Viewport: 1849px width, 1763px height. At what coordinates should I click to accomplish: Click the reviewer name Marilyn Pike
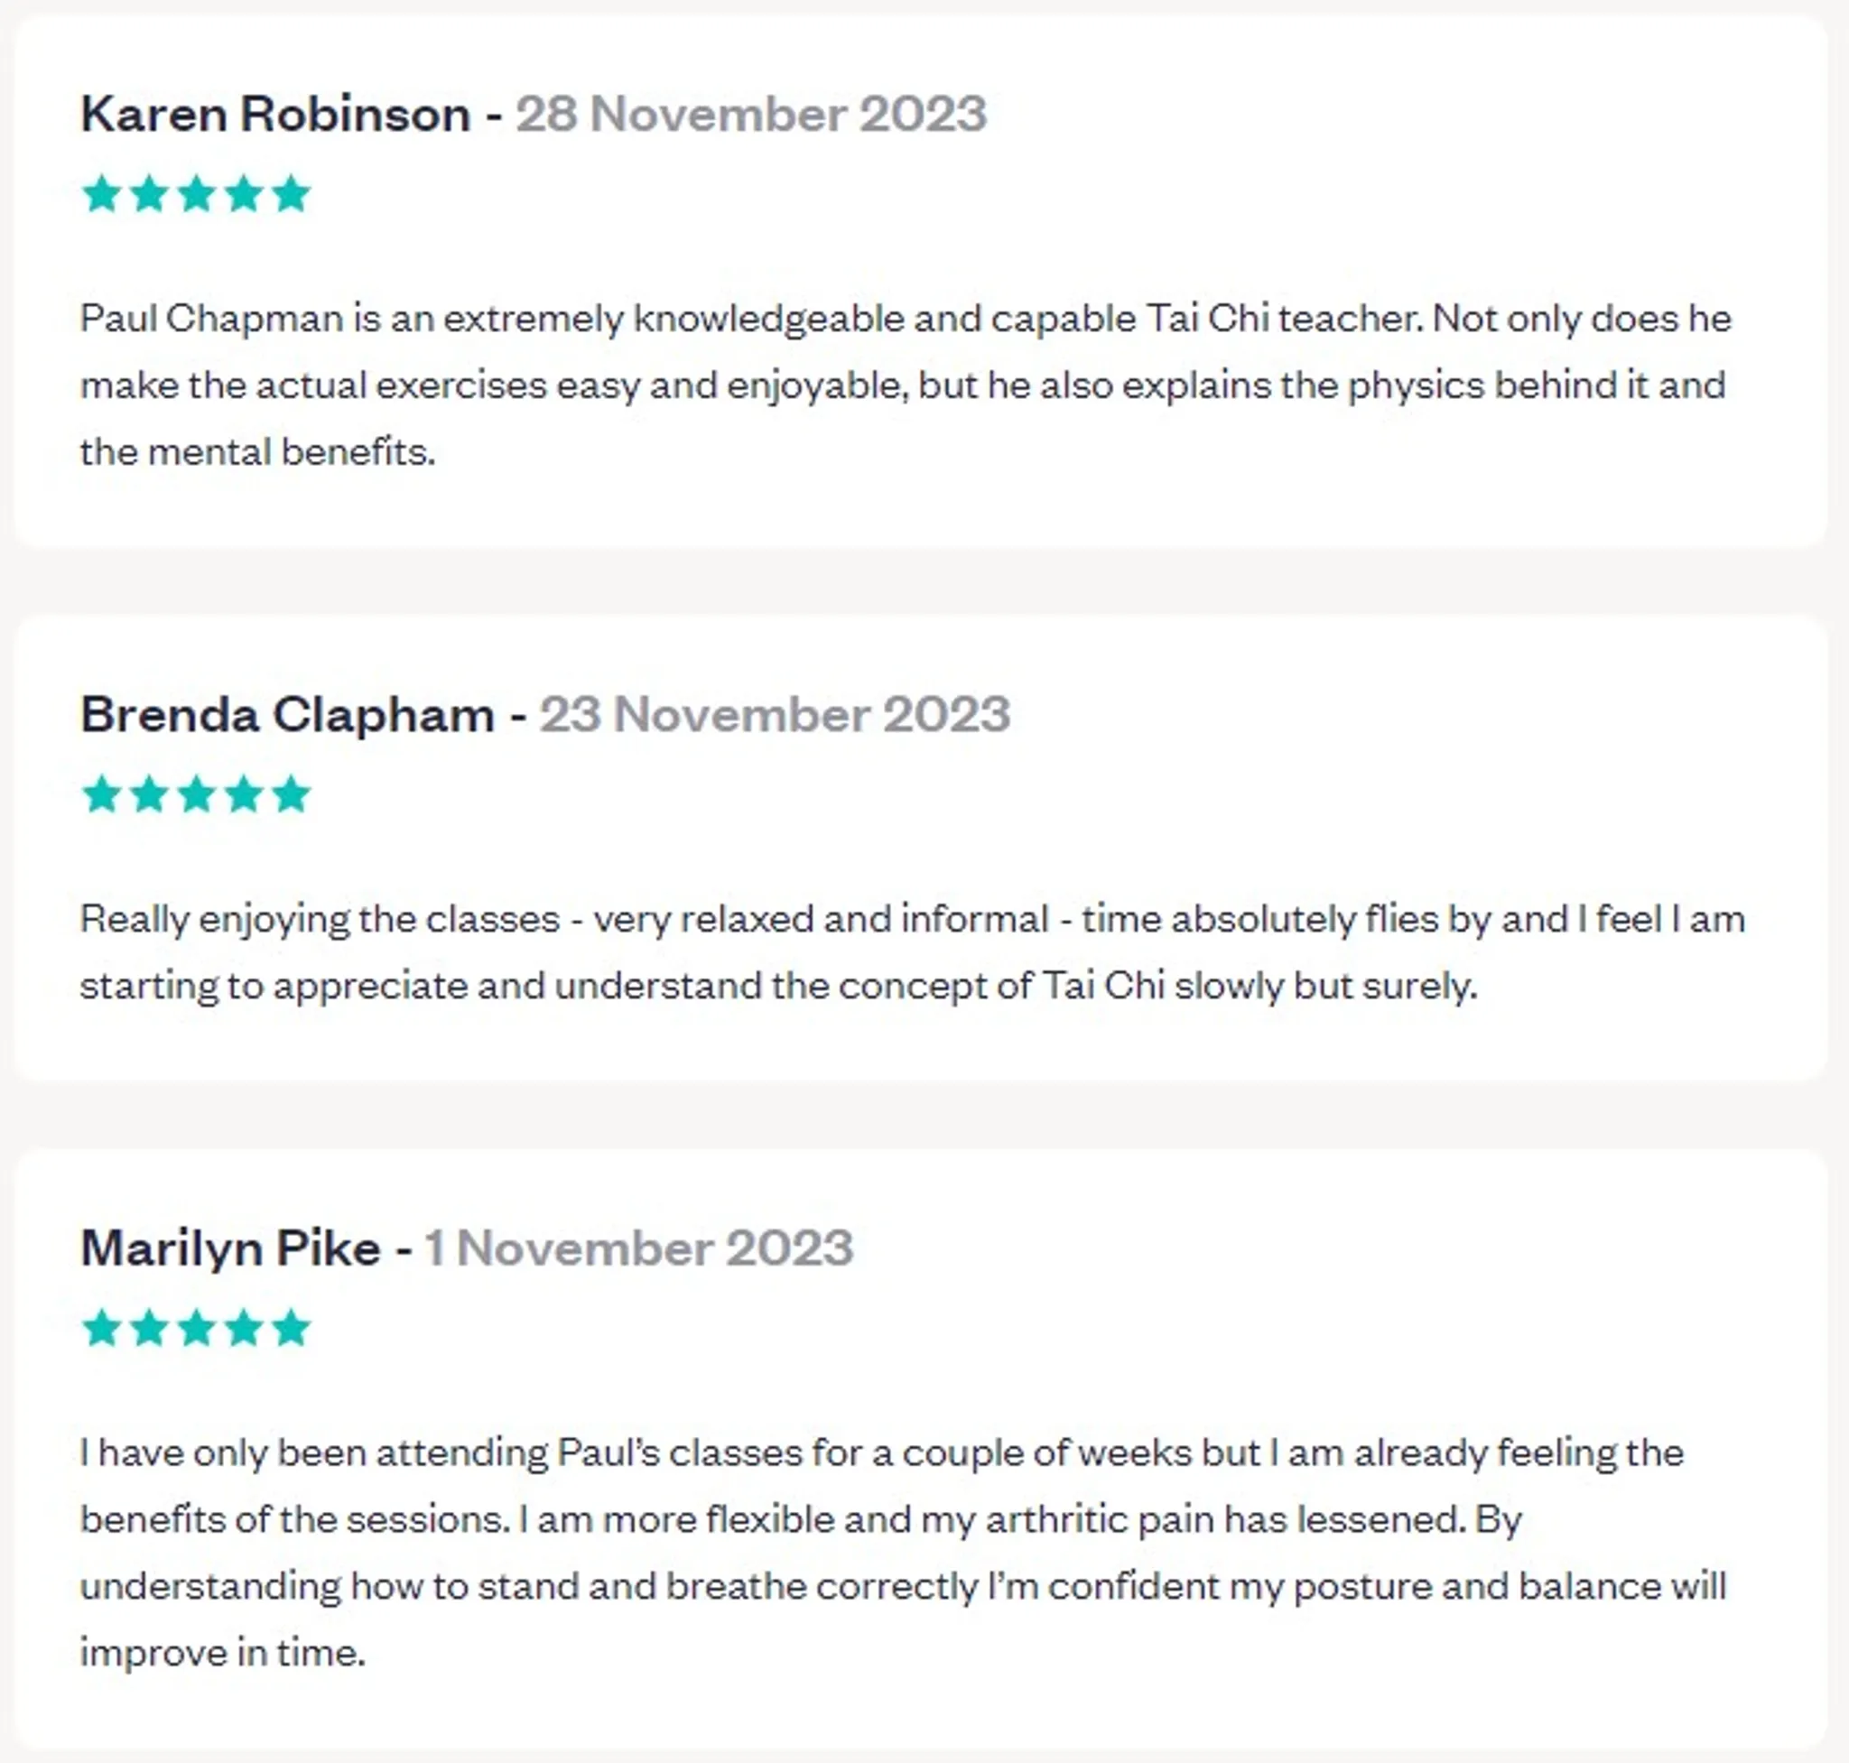[x=230, y=1249]
